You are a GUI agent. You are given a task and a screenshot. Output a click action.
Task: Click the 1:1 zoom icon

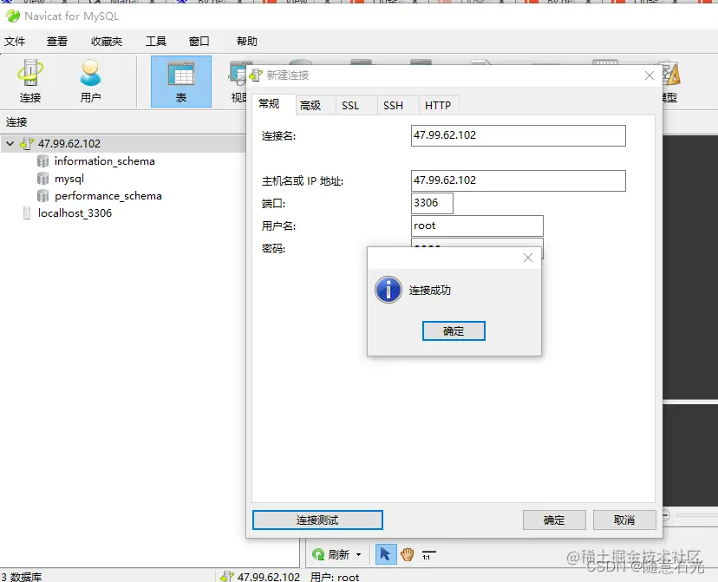(x=428, y=553)
